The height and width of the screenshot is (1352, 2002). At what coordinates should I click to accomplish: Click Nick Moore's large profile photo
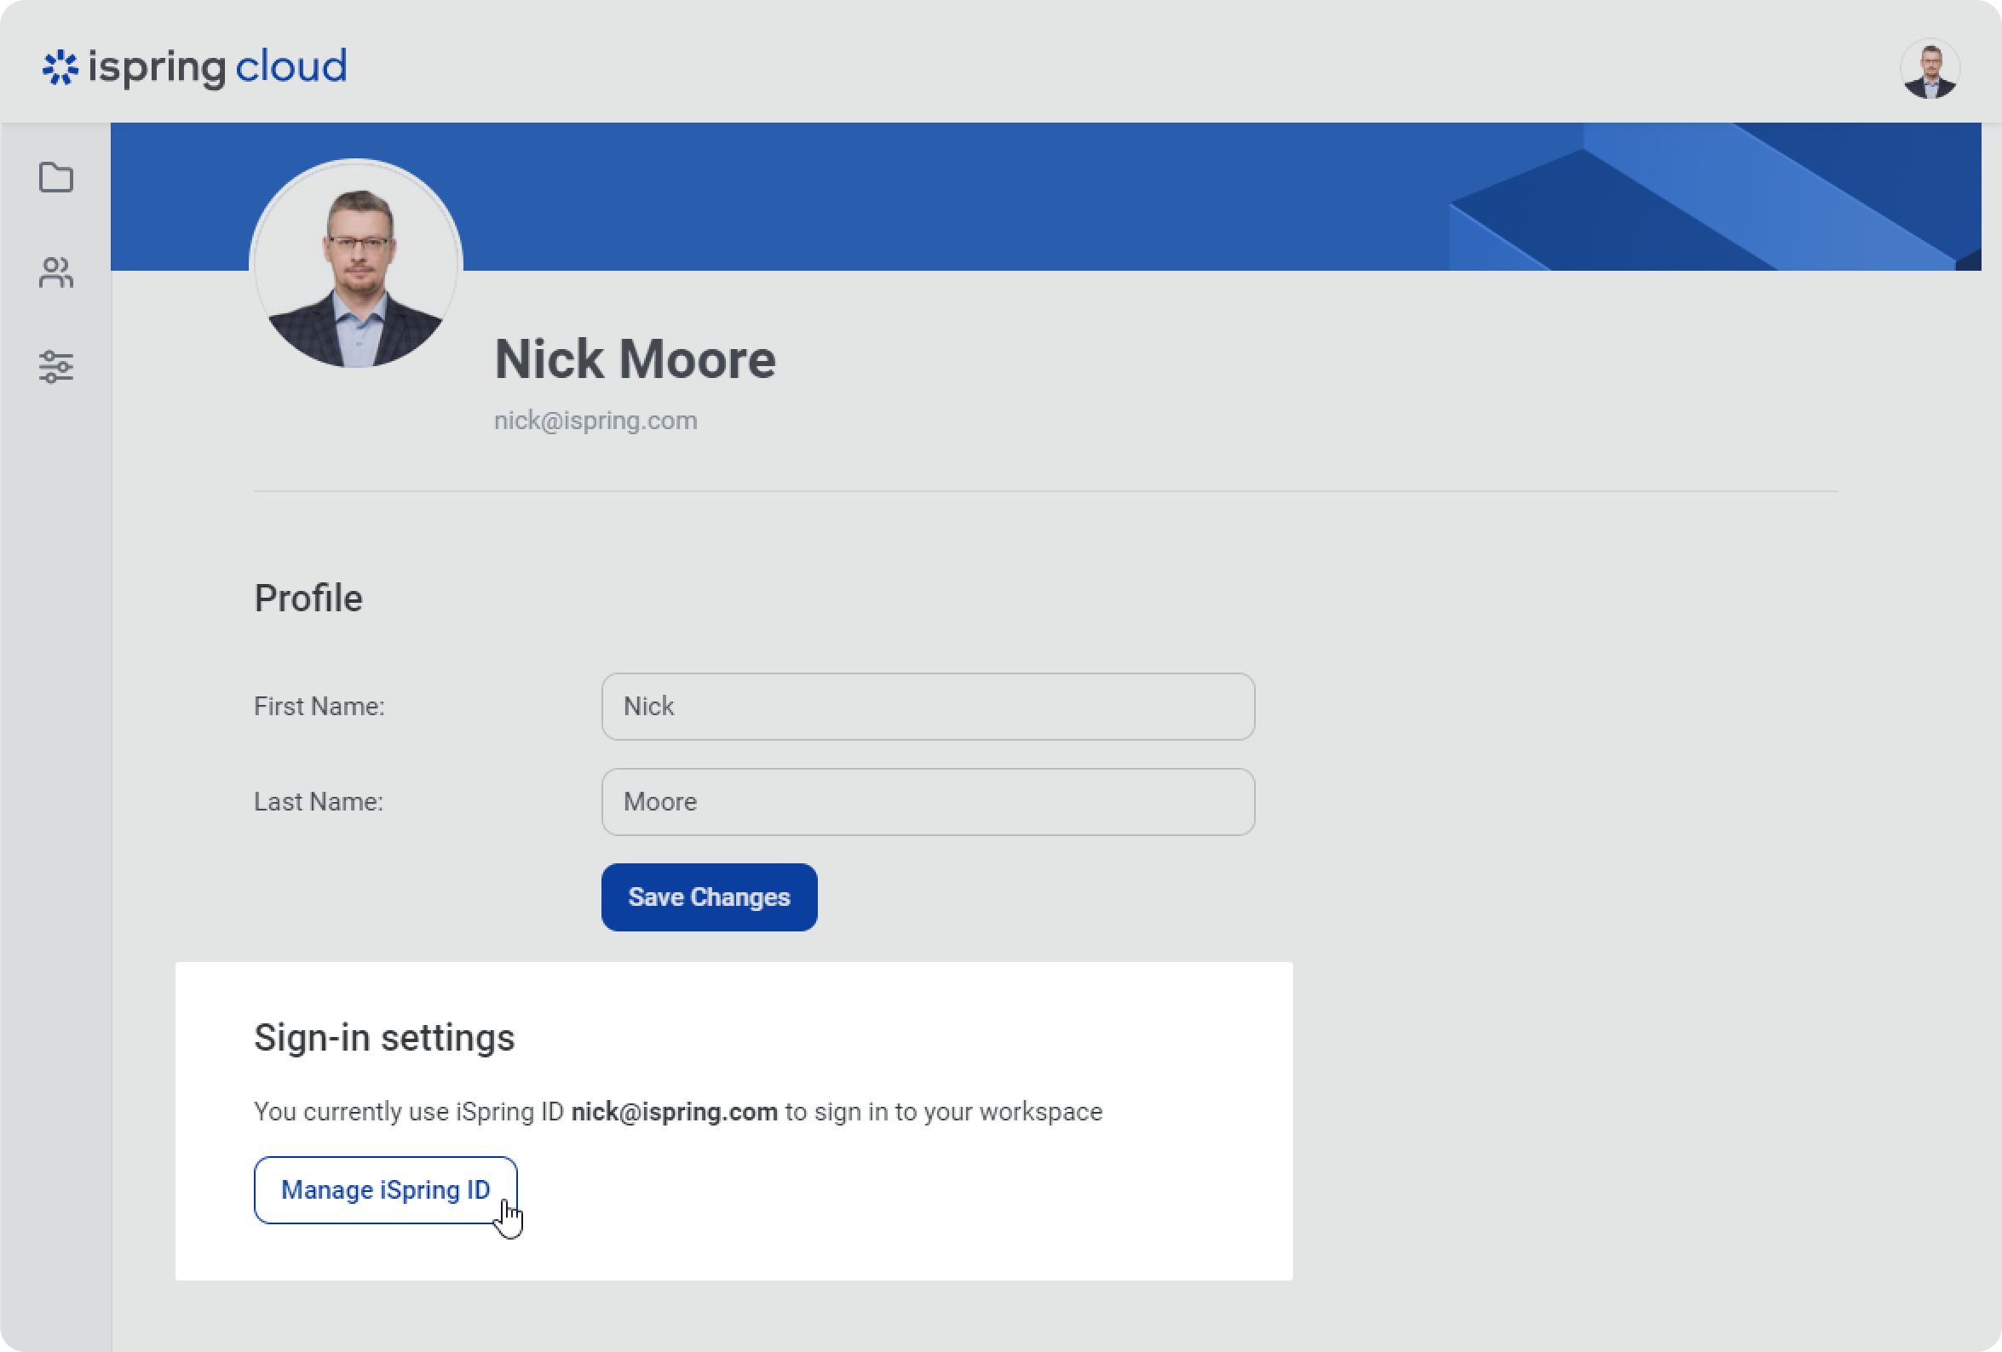(x=356, y=266)
